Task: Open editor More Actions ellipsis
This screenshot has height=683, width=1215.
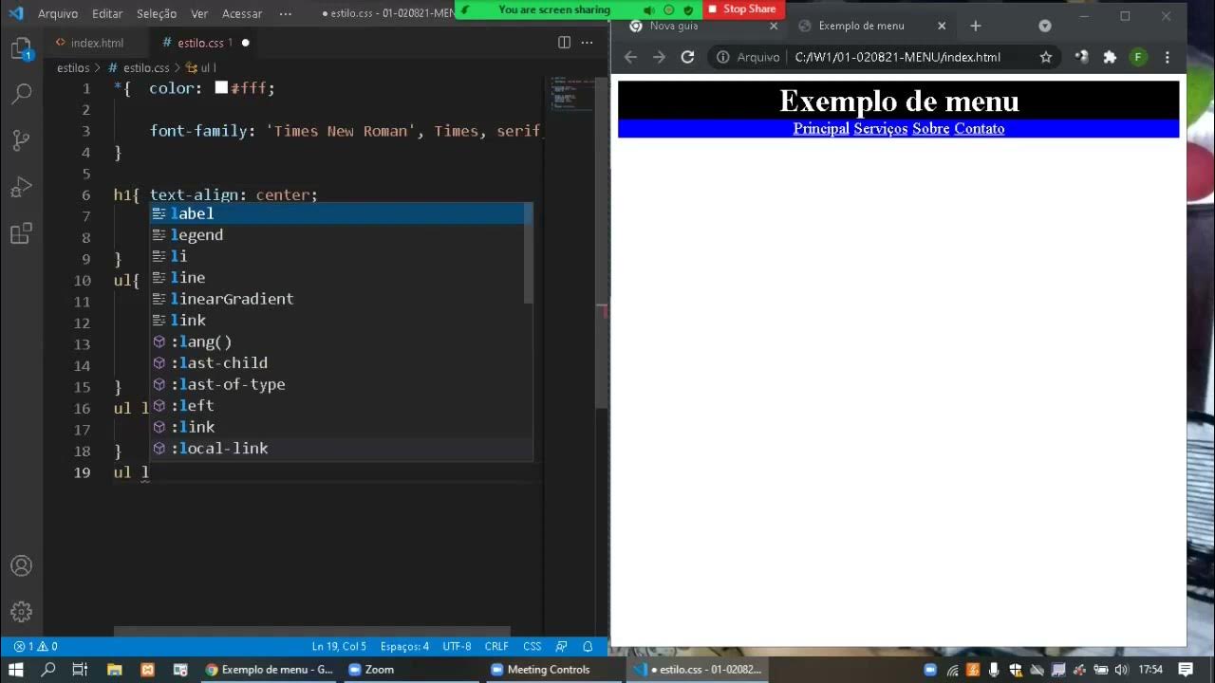Action: [x=588, y=43]
